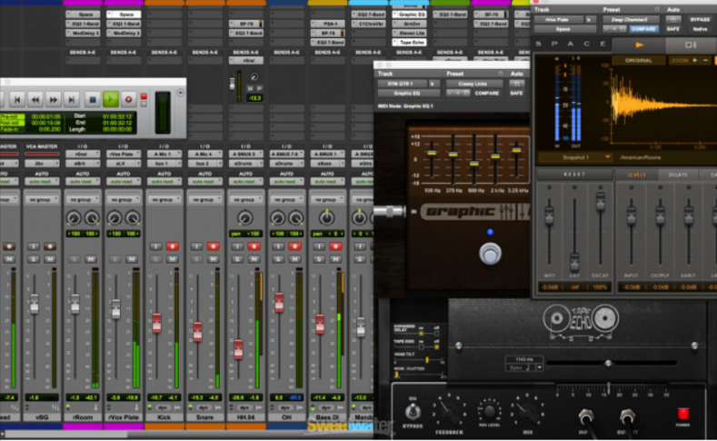The width and height of the screenshot is (717, 441).
Task: Mute the Kick track
Action: pyautogui.click(x=173, y=259)
